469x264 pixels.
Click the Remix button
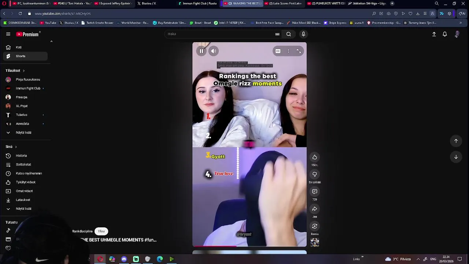point(315,226)
